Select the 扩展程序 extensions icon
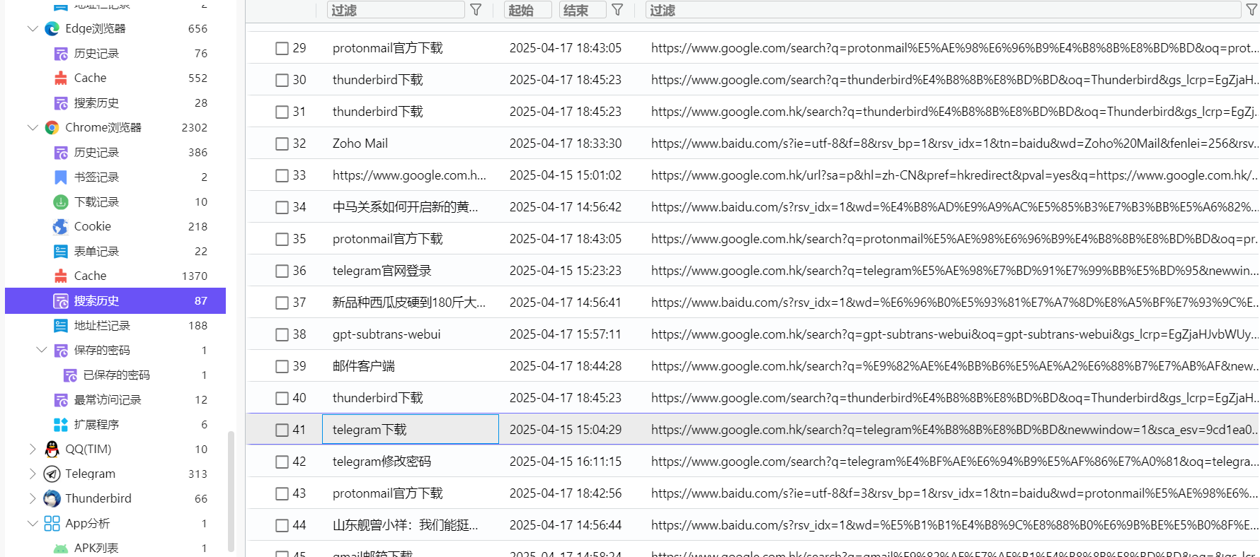Screen dimensions: 1260x557 coord(61,425)
